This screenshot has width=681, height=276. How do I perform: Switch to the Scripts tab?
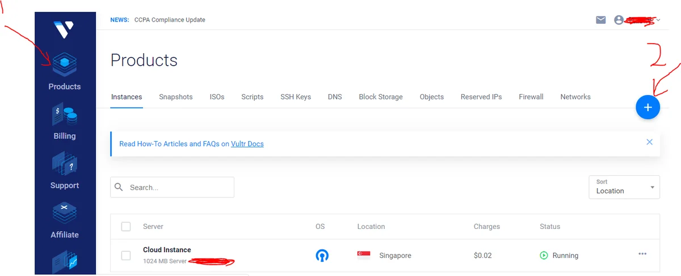[253, 97]
